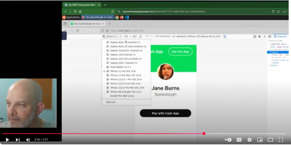The width and height of the screenshot is (291, 145).
Task: Go back in inner Firefox
Action: tap(65, 31)
